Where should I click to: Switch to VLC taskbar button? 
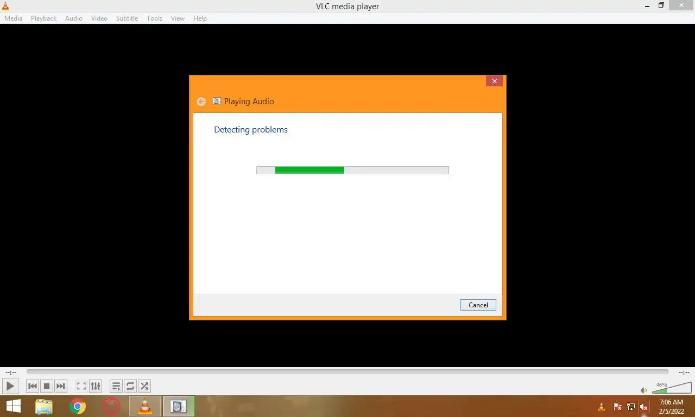click(145, 406)
